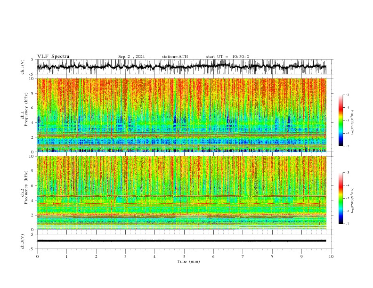Click the ch.2 spectrogram color scale bar

coord(341,198)
